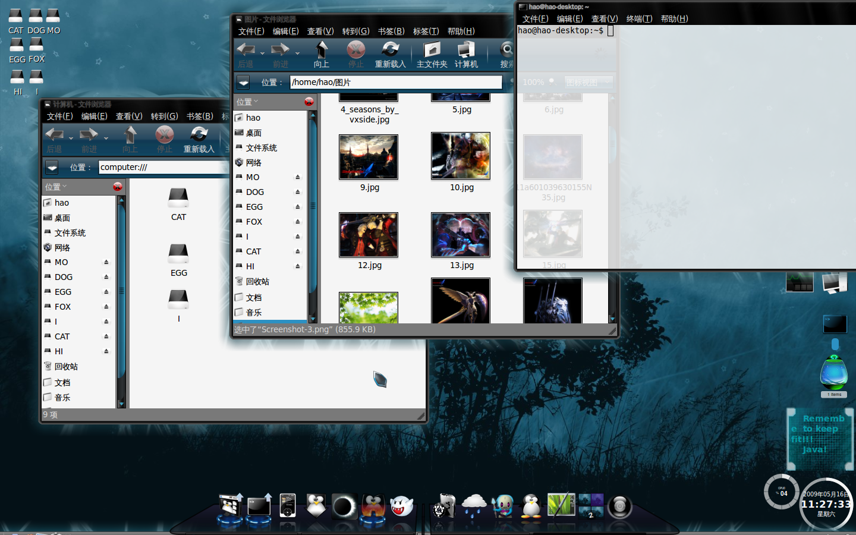Open the 帮助(H) menu in the pictures window
The height and width of the screenshot is (535, 856).
pos(461,31)
